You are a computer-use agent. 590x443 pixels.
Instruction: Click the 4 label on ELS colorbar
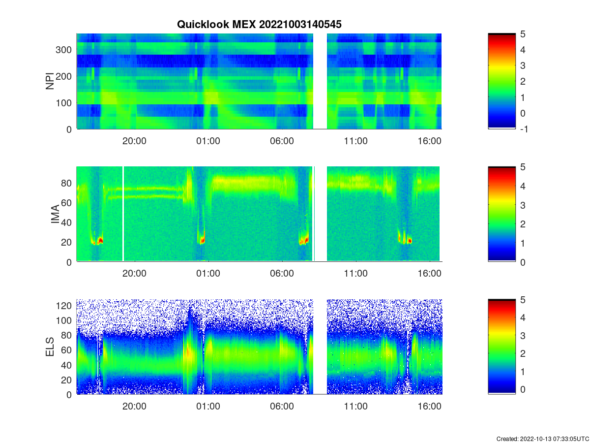pyautogui.click(x=523, y=318)
